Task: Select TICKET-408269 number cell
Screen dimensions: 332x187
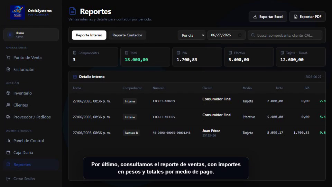Action: [x=164, y=101]
